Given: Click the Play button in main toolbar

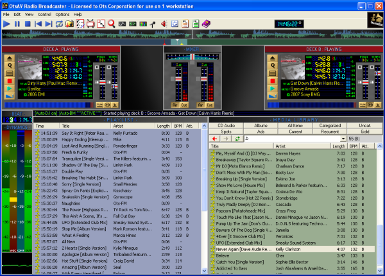Looking at the screenshot, I should point(6,24).
